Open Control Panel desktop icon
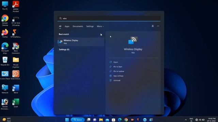 coord(5,75)
